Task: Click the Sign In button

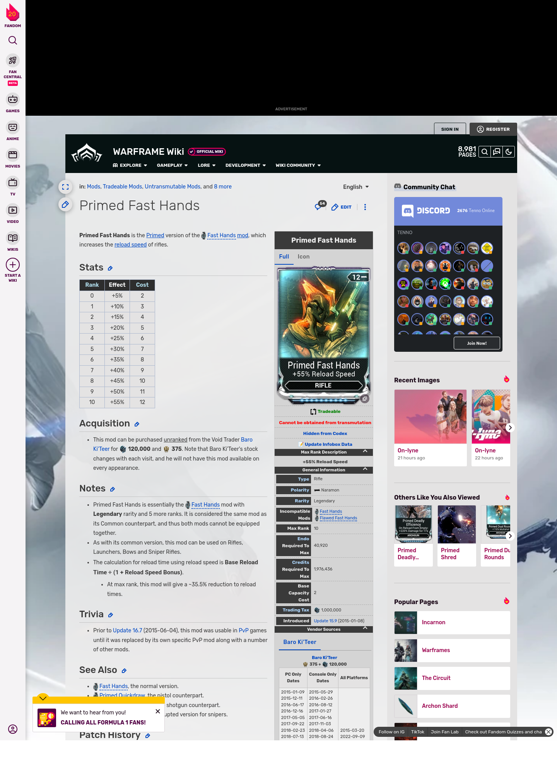Action: point(450,129)
